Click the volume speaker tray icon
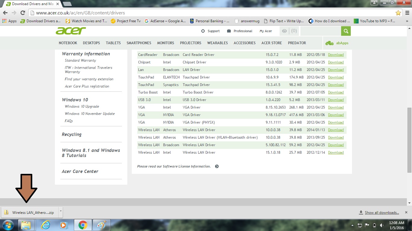The height and width of the screenshot is (231, 412). (382, 225)
